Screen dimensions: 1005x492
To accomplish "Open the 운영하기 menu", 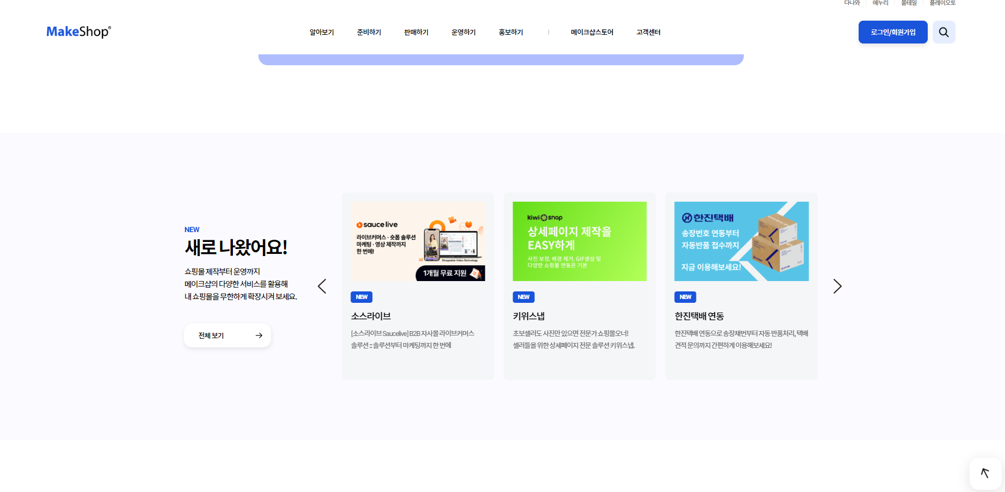I will (x=464, y=32).
